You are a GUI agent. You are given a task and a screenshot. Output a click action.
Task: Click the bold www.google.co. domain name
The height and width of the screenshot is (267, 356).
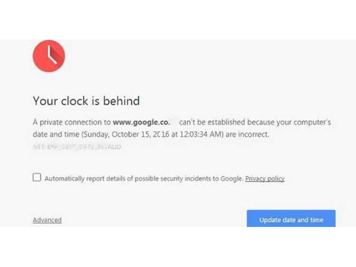pos(142,122)
